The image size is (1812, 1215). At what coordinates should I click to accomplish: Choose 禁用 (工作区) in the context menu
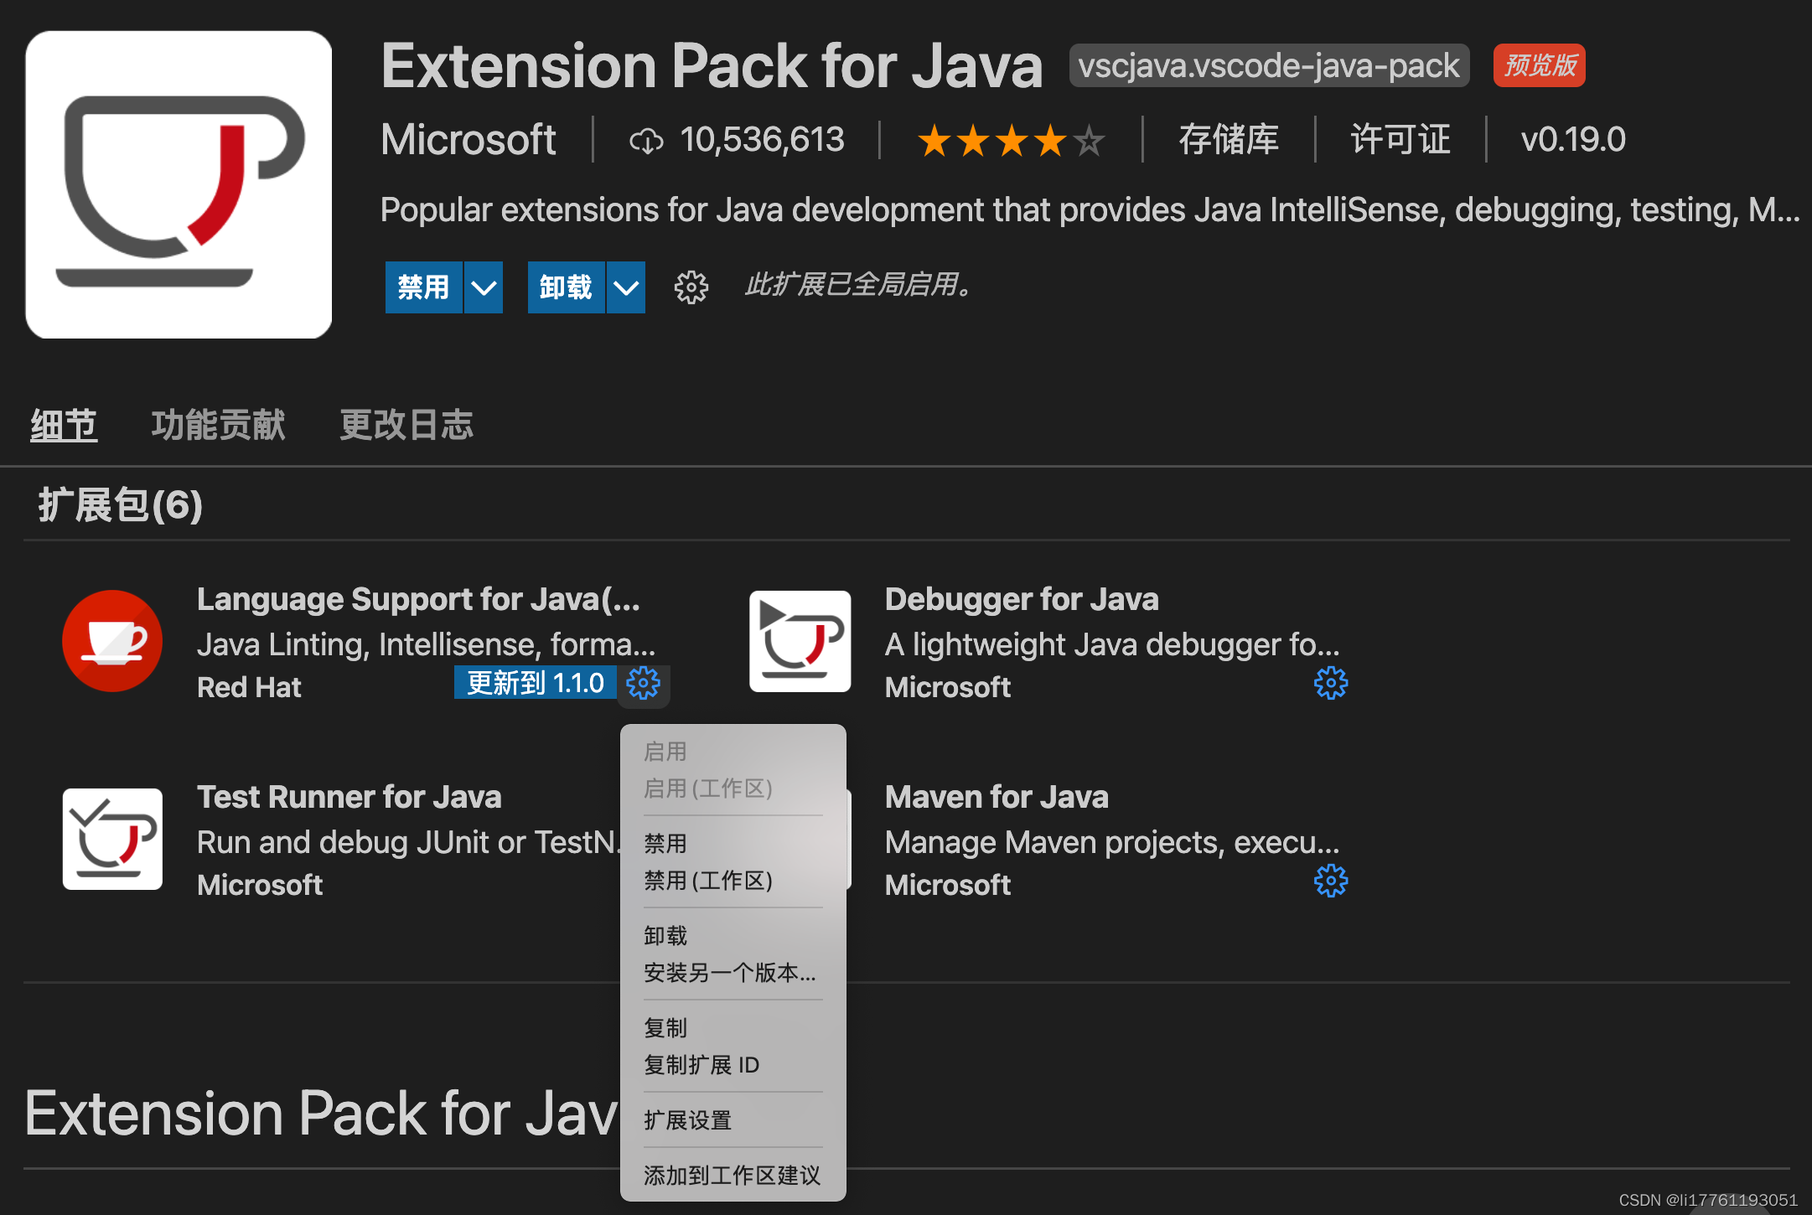[x=708, y=881]
